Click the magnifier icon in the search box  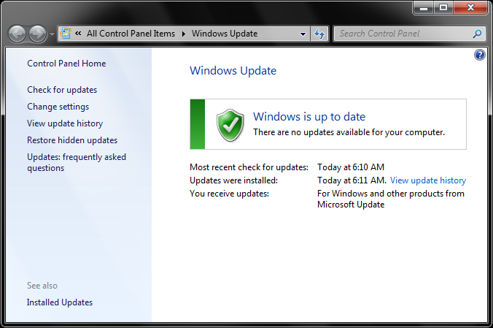pos(477,34)
